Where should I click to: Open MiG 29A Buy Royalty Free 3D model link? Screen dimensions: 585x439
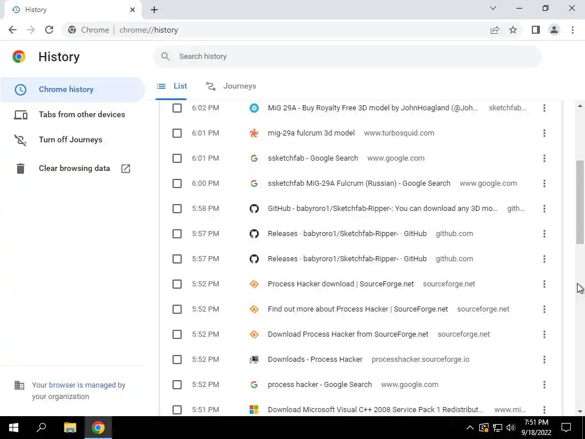372,108
